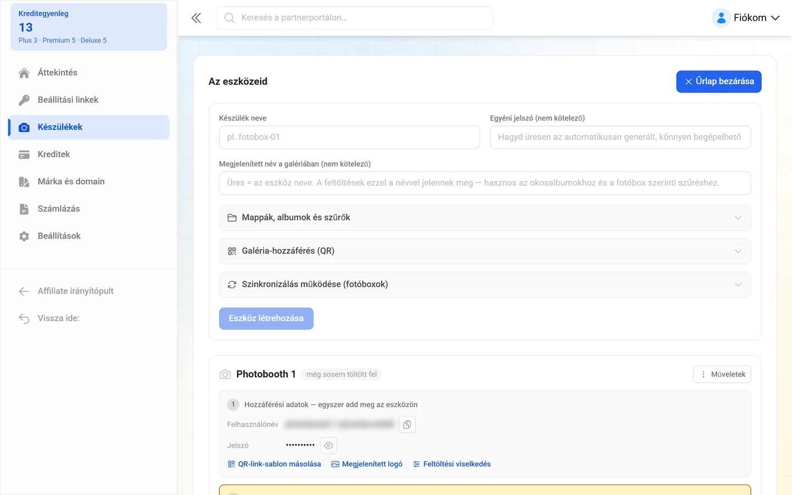Expand Szinkronizálás működése (fotóboxok) section

(x=485, y=284)
